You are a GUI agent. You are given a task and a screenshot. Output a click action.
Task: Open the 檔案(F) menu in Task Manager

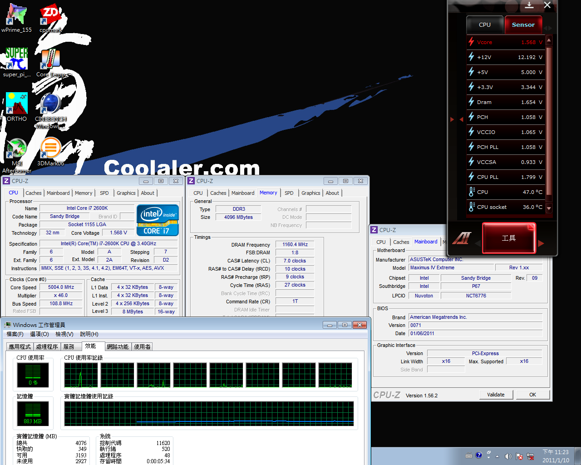(15, 334)
